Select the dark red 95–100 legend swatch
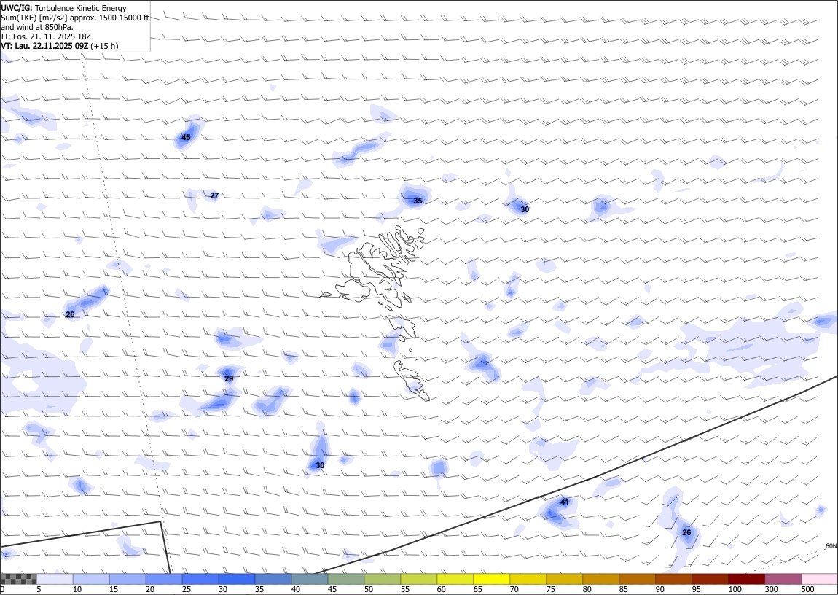 click(710, 579)
